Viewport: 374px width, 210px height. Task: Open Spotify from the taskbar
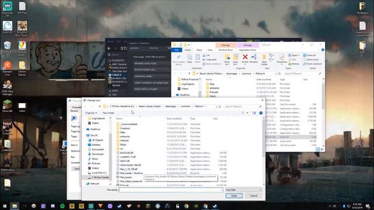click(x=63, y=206)
